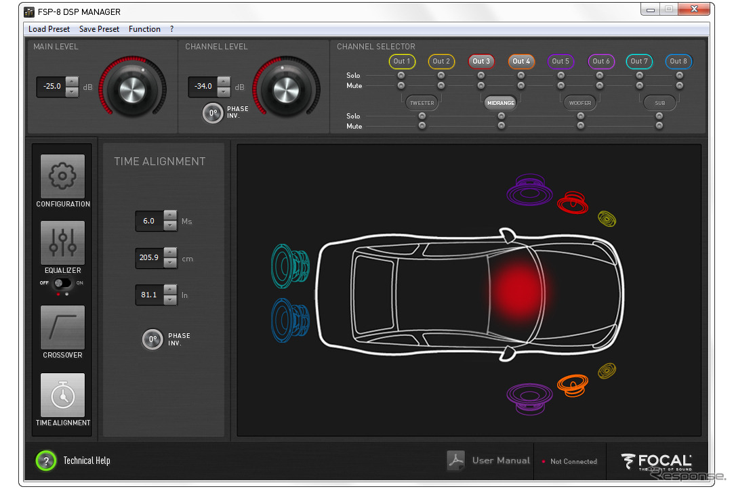This screenshot has width=734, height=489.
Task: Click the cm distance input field
Action: click(149, 258)
